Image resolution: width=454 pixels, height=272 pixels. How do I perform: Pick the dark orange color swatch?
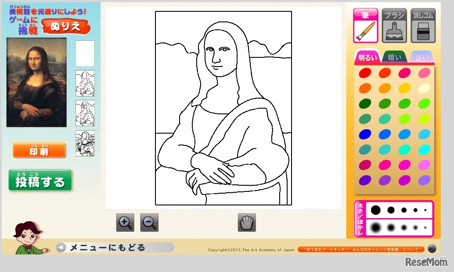(x=365, y=88)
